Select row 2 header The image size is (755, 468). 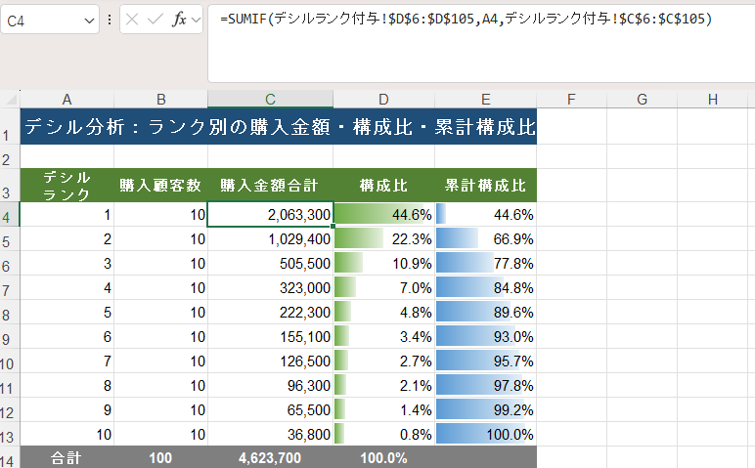click(10, 156)
